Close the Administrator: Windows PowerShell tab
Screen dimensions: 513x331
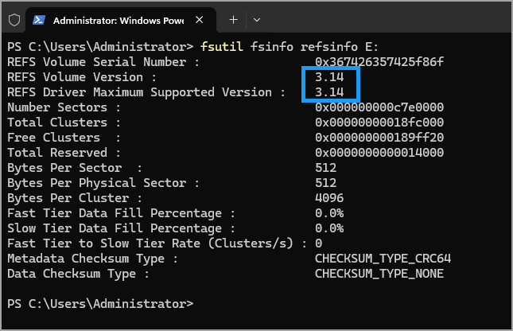(x=200, y=20)
